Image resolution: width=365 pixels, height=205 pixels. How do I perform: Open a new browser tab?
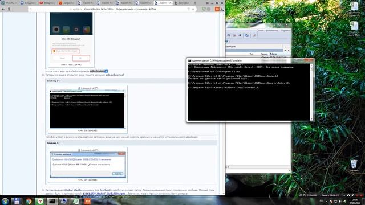click(195, 3)
